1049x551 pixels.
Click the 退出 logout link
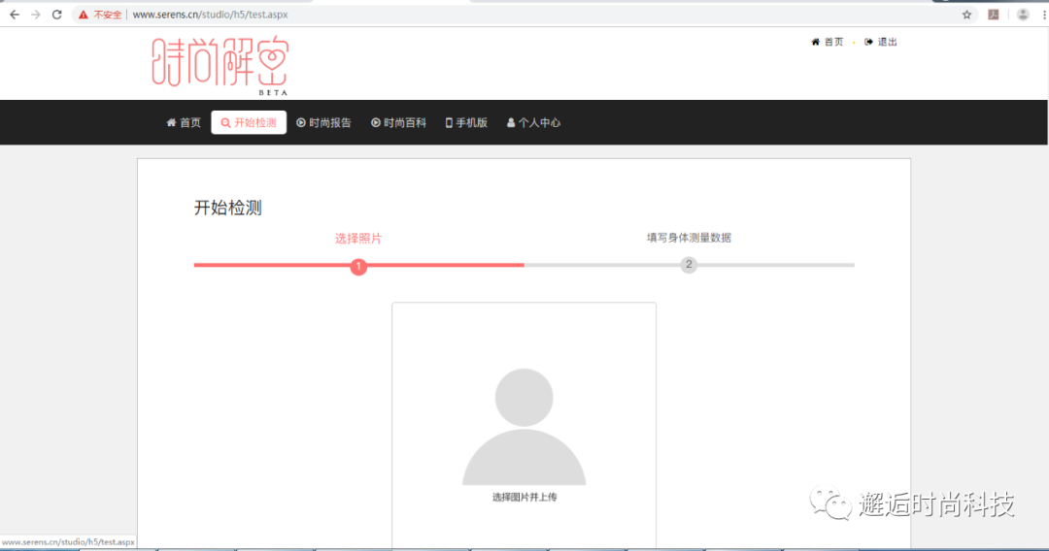pyautogui.click(x=880, y=42)
